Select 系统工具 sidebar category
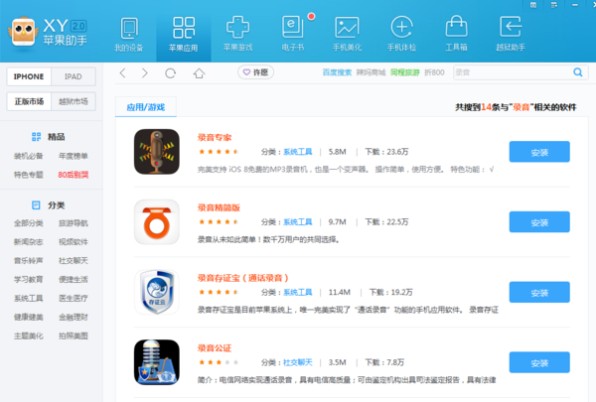The height and width of the screenshot is (402, 596). click(29, 298)
